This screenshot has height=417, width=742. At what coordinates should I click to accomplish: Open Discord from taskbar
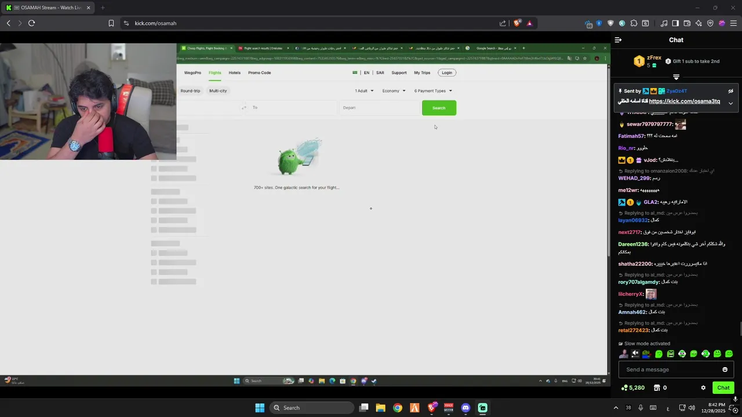pyautogui.click(x=465, y=408)
